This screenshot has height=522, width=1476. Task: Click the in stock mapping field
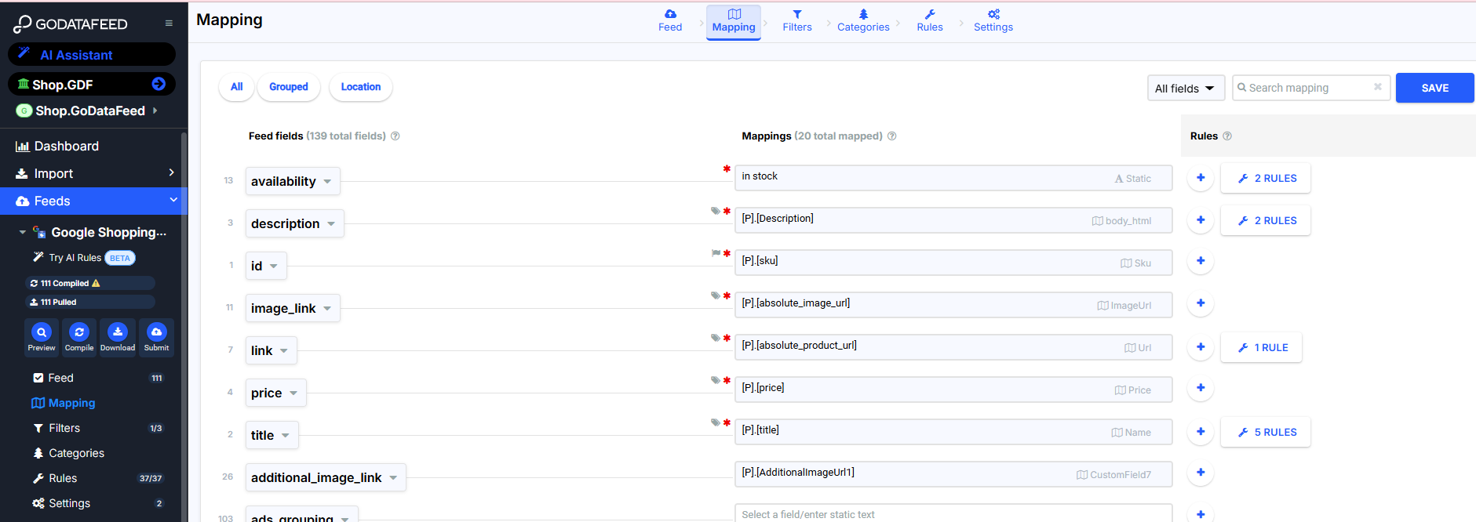pyautogui.click(x=953, y=178)
